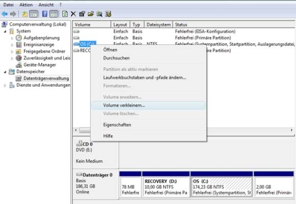Toggle the action pane toolbar icon

click(54, 14)
